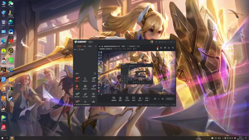Switch to the third scene tab

(x=90, y=46)
